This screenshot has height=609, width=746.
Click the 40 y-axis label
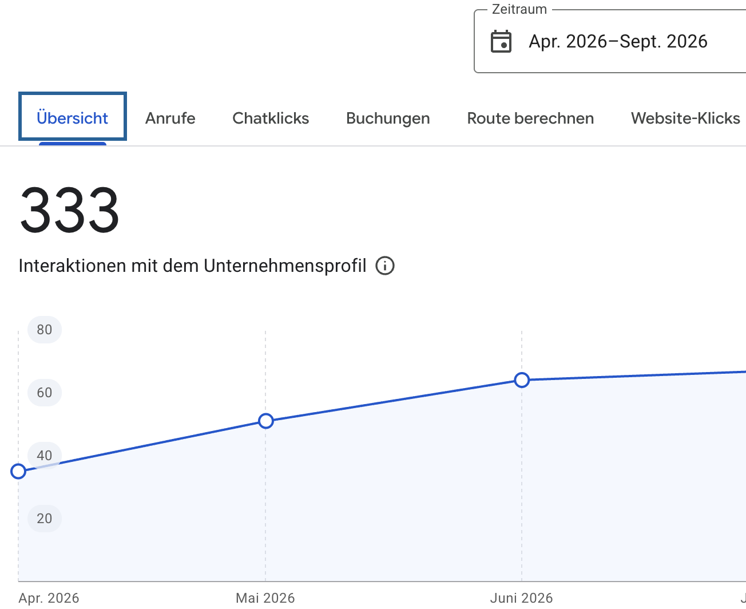click(45, 456)
